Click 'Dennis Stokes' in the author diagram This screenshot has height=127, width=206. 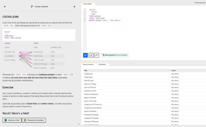[10, 60]
